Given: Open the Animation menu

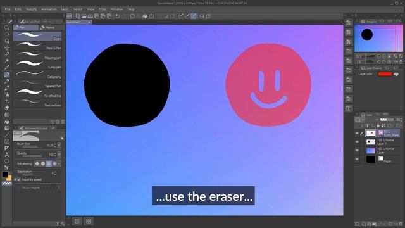Looking at the screenshot, I should click(x=49, y=9).
